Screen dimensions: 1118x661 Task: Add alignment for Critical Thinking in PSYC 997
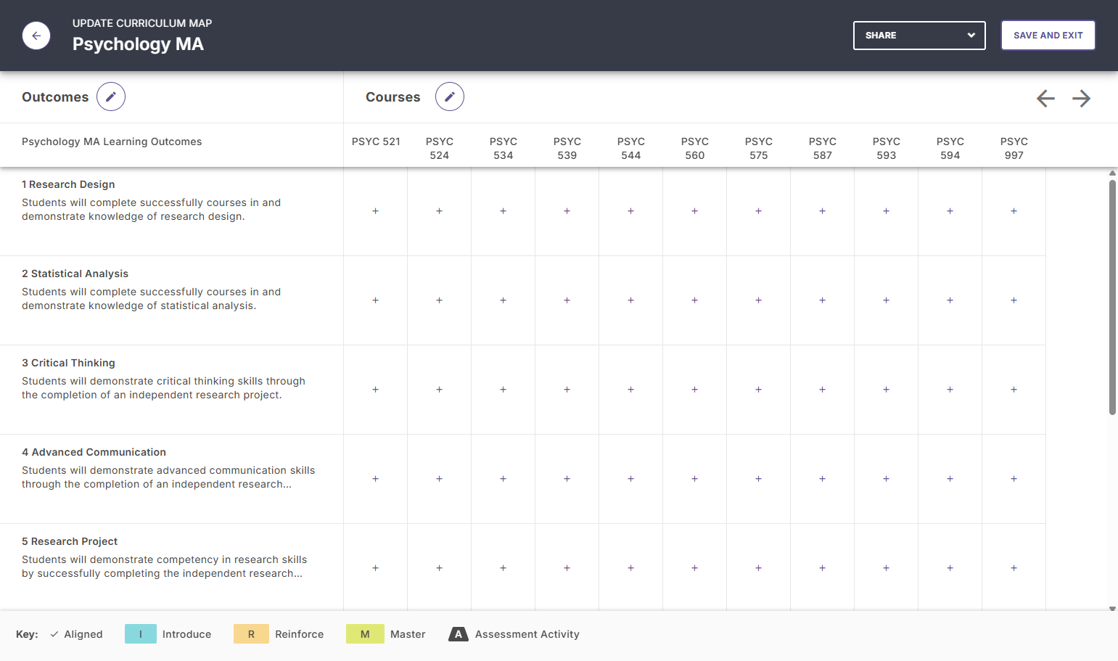click(x=1014, y=390)
